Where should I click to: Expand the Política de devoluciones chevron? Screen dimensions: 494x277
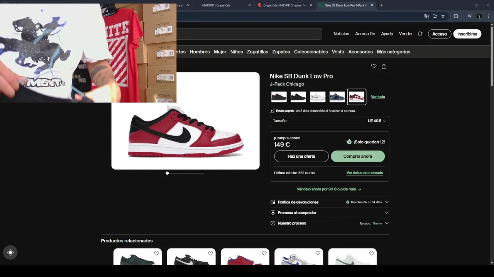tap(386, 202)
